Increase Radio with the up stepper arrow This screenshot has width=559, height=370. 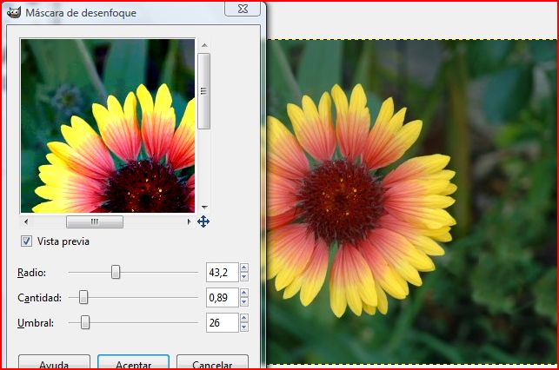tap(244, 268)
